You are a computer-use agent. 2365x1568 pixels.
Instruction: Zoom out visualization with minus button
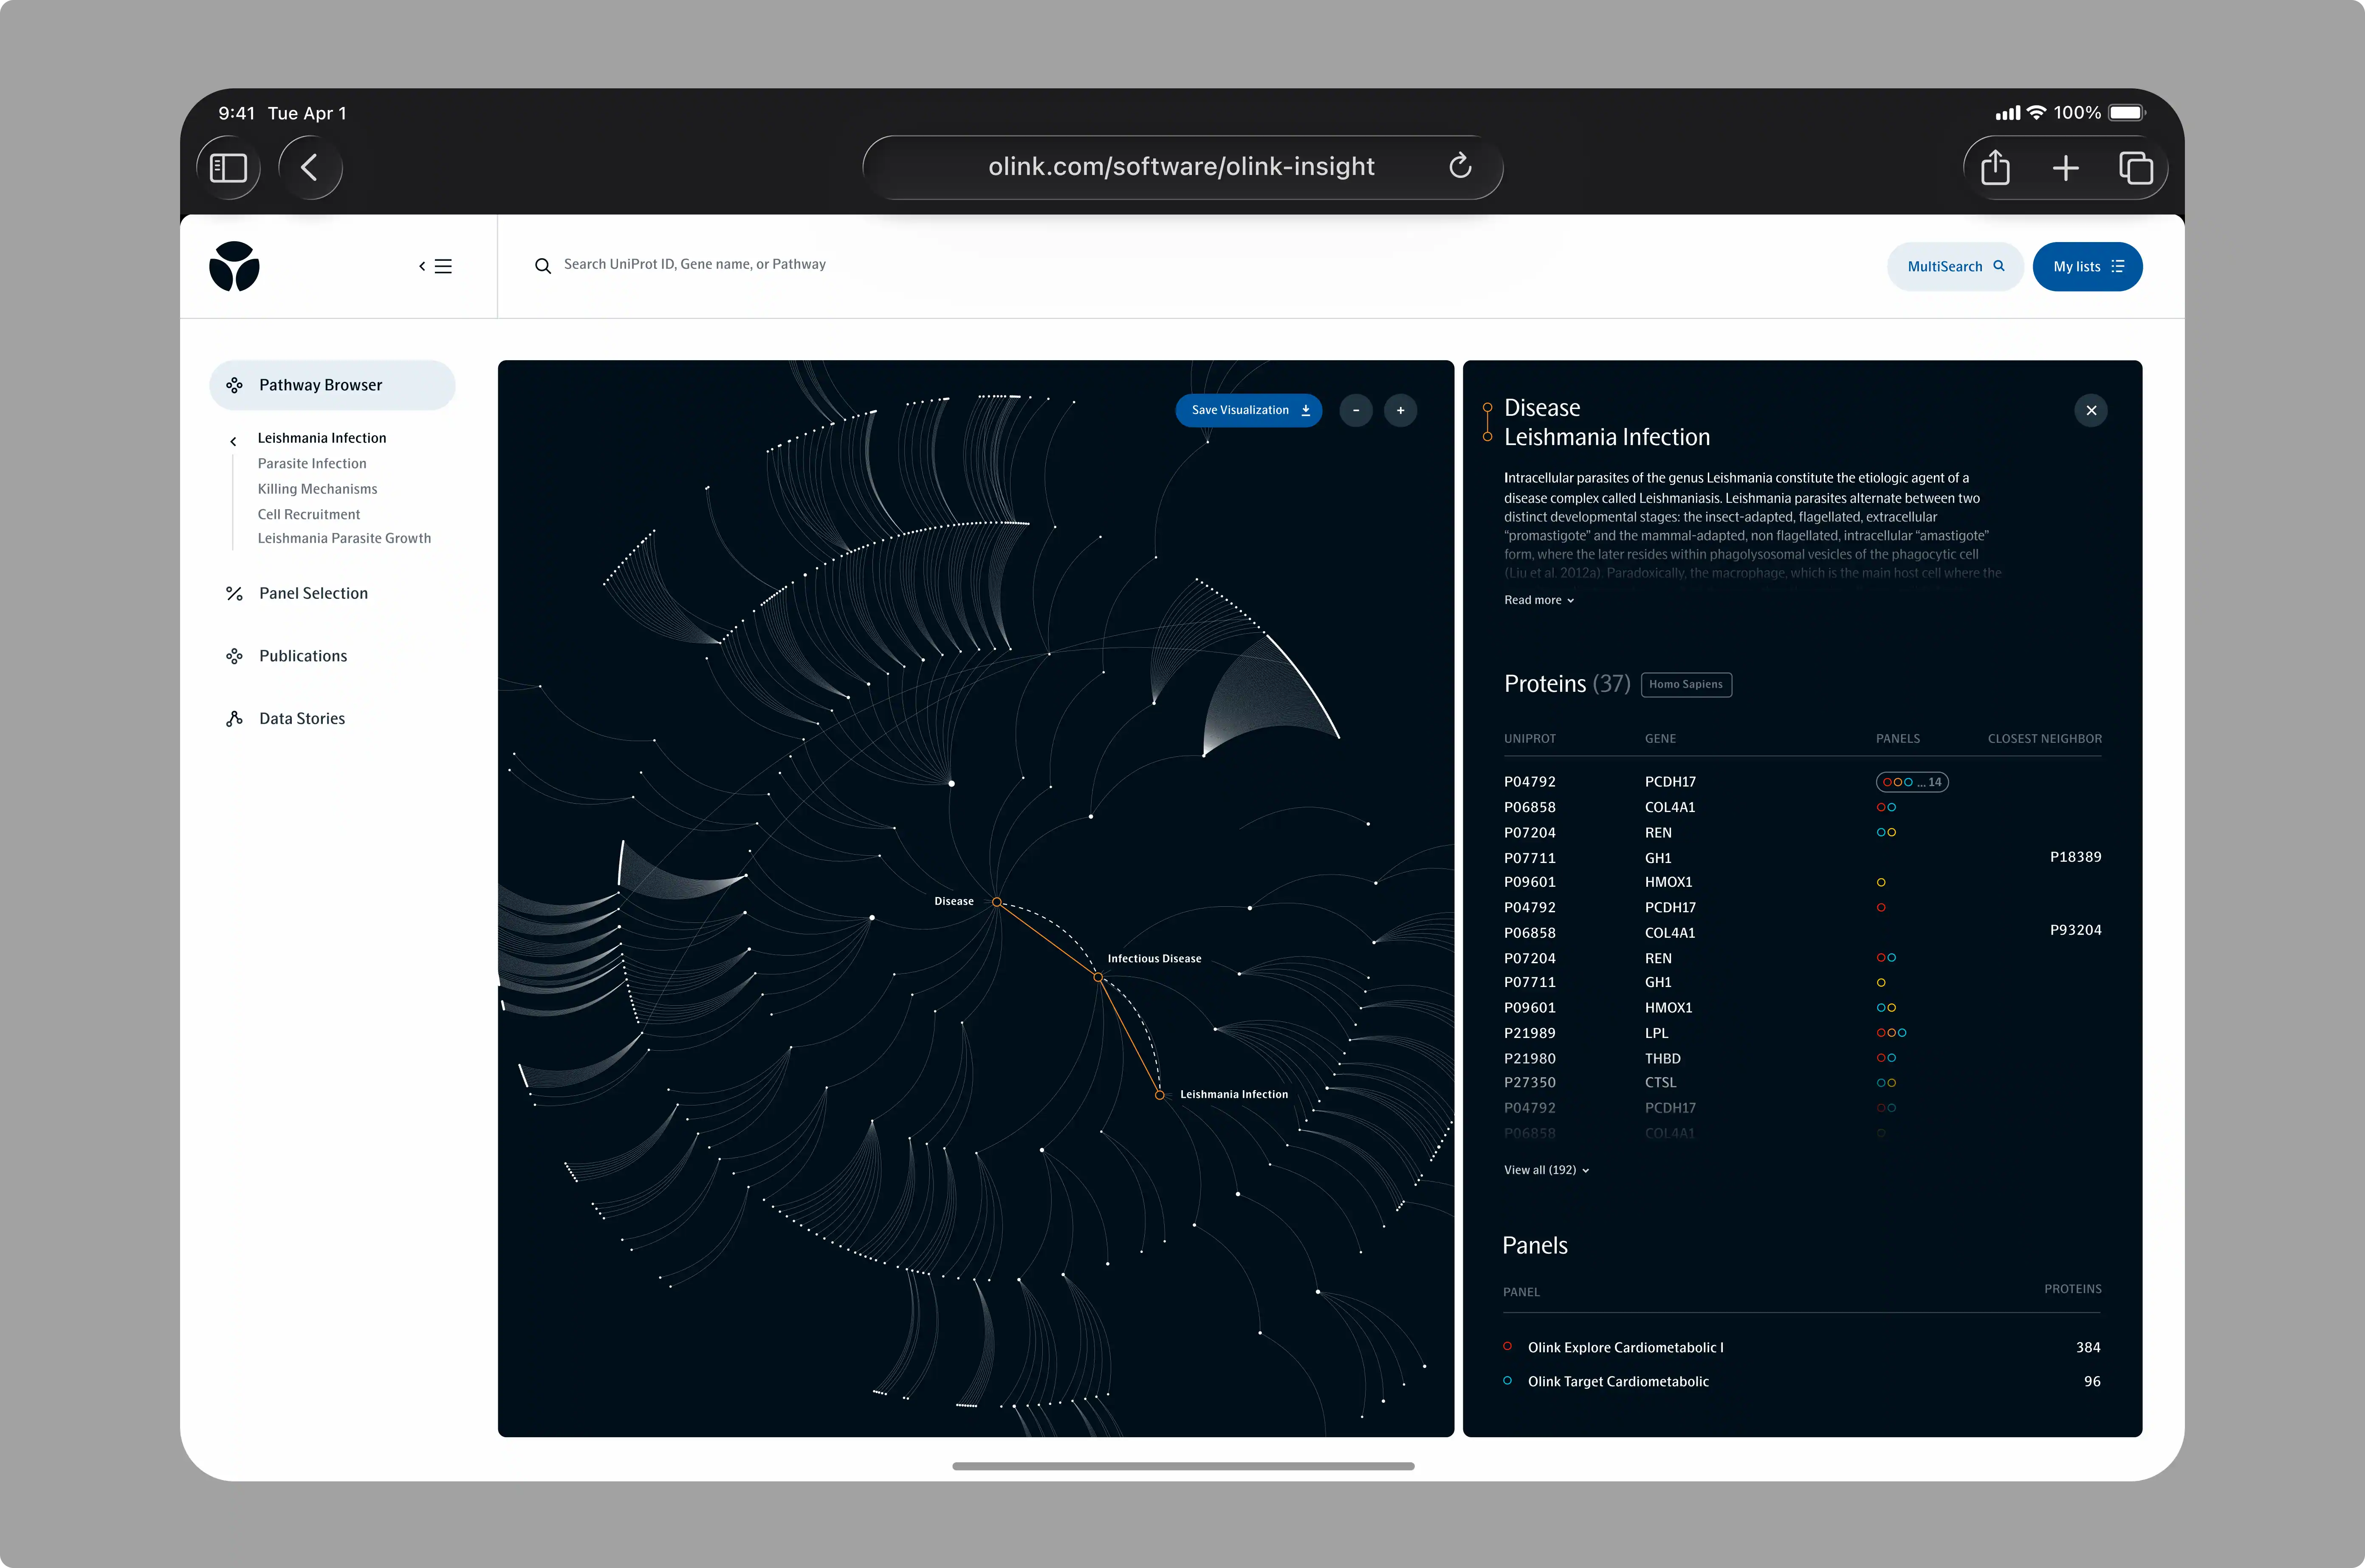click(x=1355, y=410)
